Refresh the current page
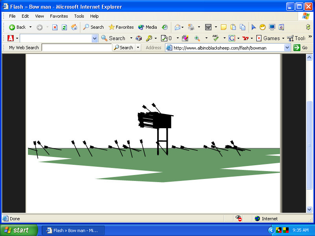The image size is (315, 236). click(x=64, y=27)
